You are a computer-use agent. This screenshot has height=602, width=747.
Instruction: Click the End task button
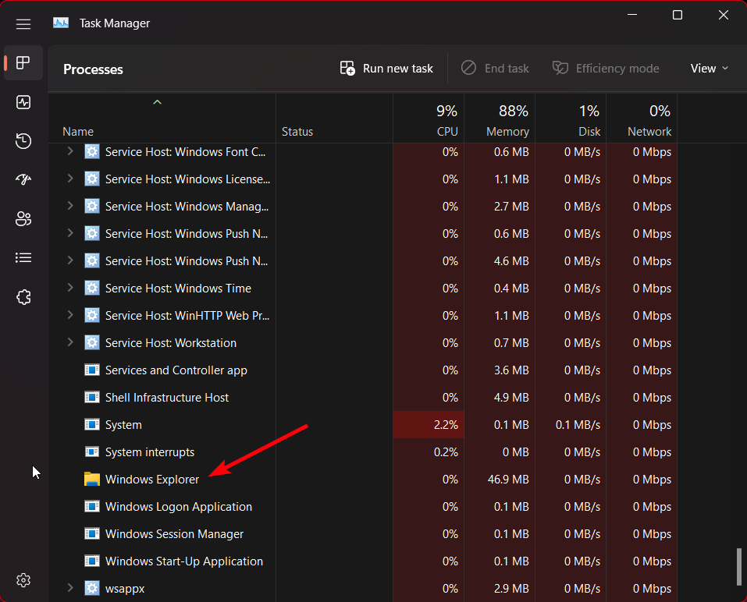[x=495, y=69]
